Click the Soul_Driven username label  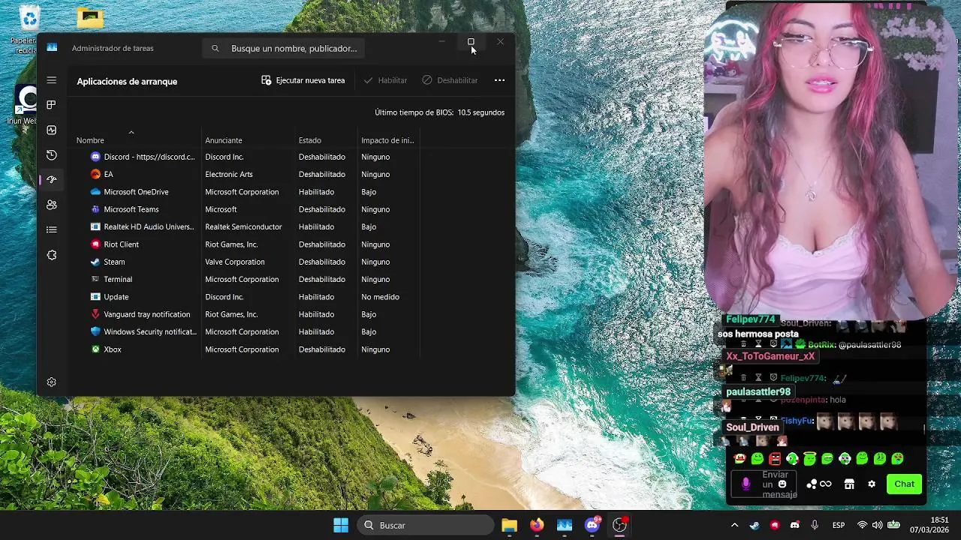[752, 427]
